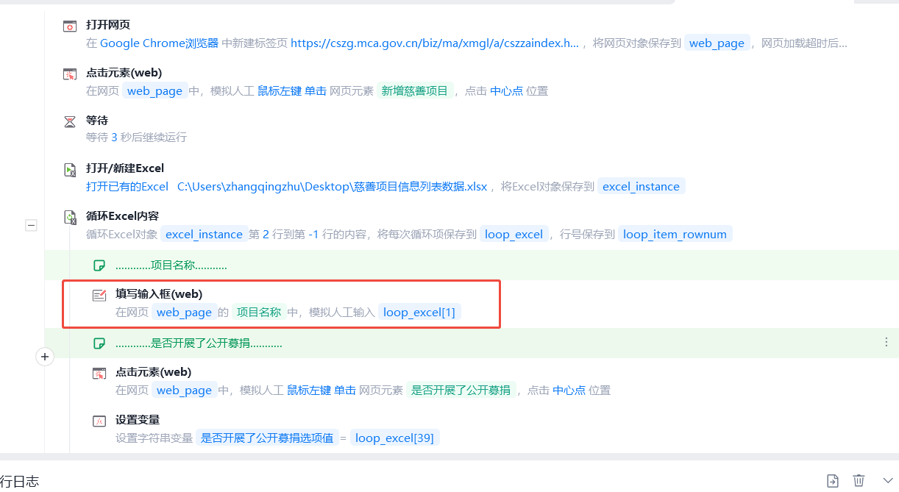Click the 填写输入框(web) edit icon
This screenshot has width=899, height=492.
coord(99,295)
